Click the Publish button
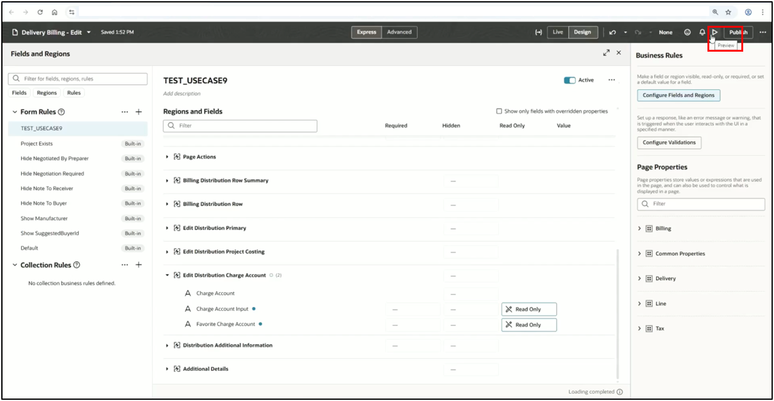The width and height of the screenshot is (774, 401). (738, 32)
